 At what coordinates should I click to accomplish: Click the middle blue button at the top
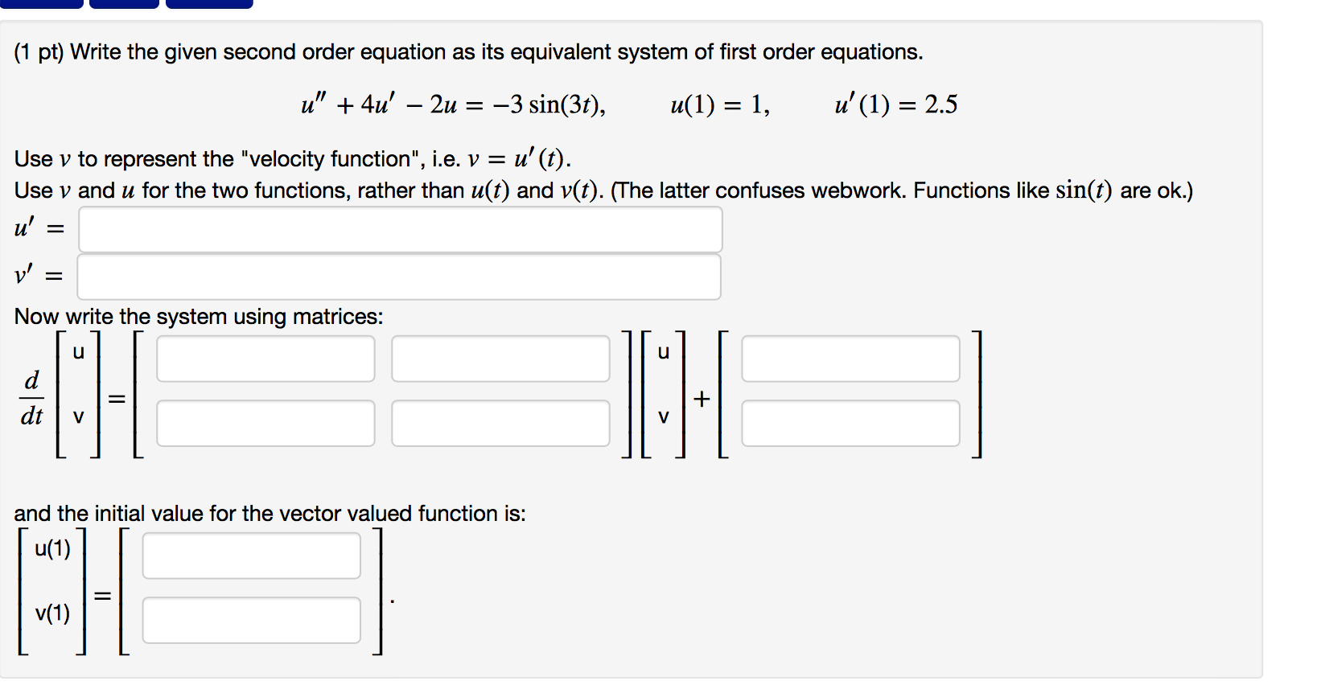pyautogui.click(x=122, y=3)
